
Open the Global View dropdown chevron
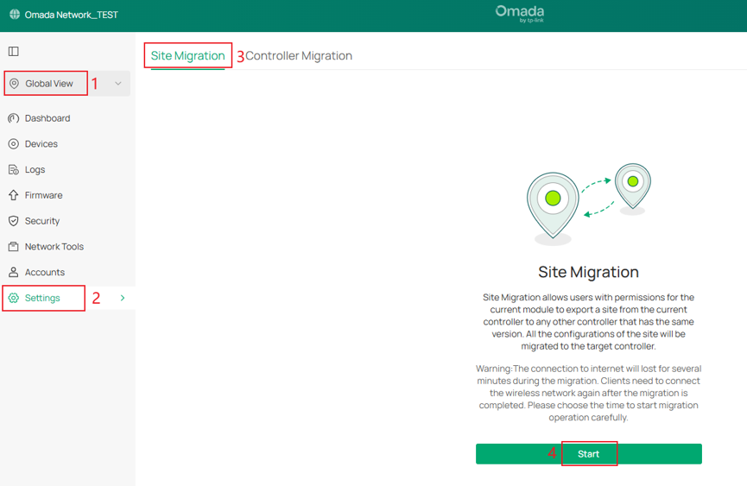[118, 83]
